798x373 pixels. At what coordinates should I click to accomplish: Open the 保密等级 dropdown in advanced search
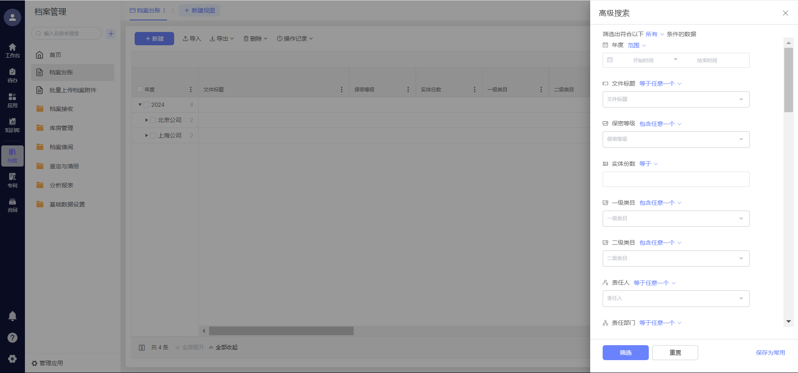[676, 140]
